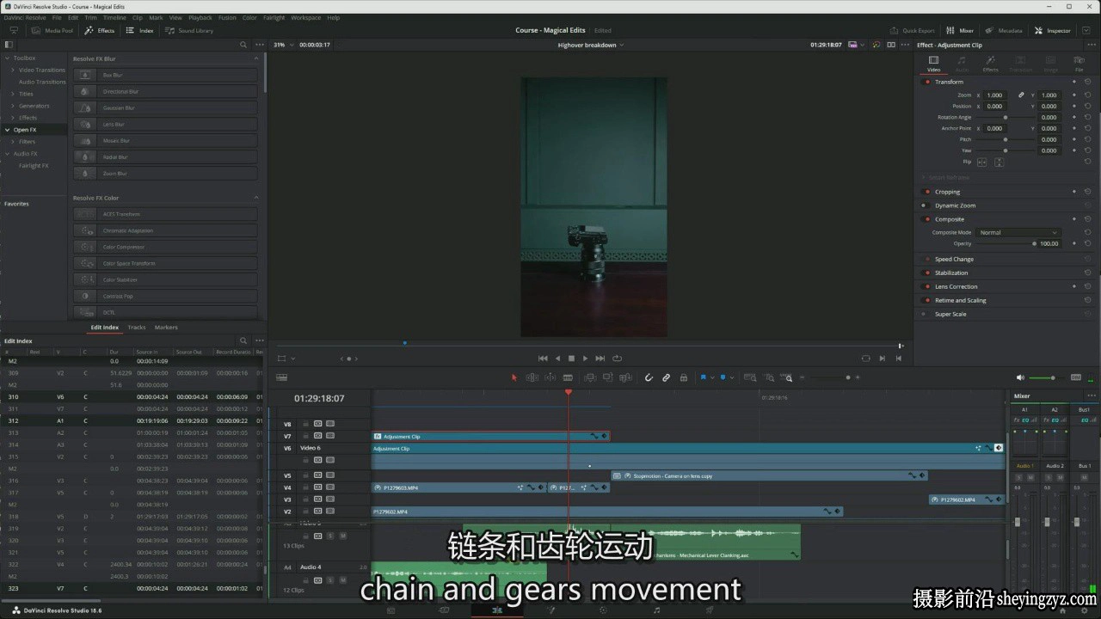1101x619 pixels.
Task: Disable the Transform section toggle
Action: click(x=926, y=82)
